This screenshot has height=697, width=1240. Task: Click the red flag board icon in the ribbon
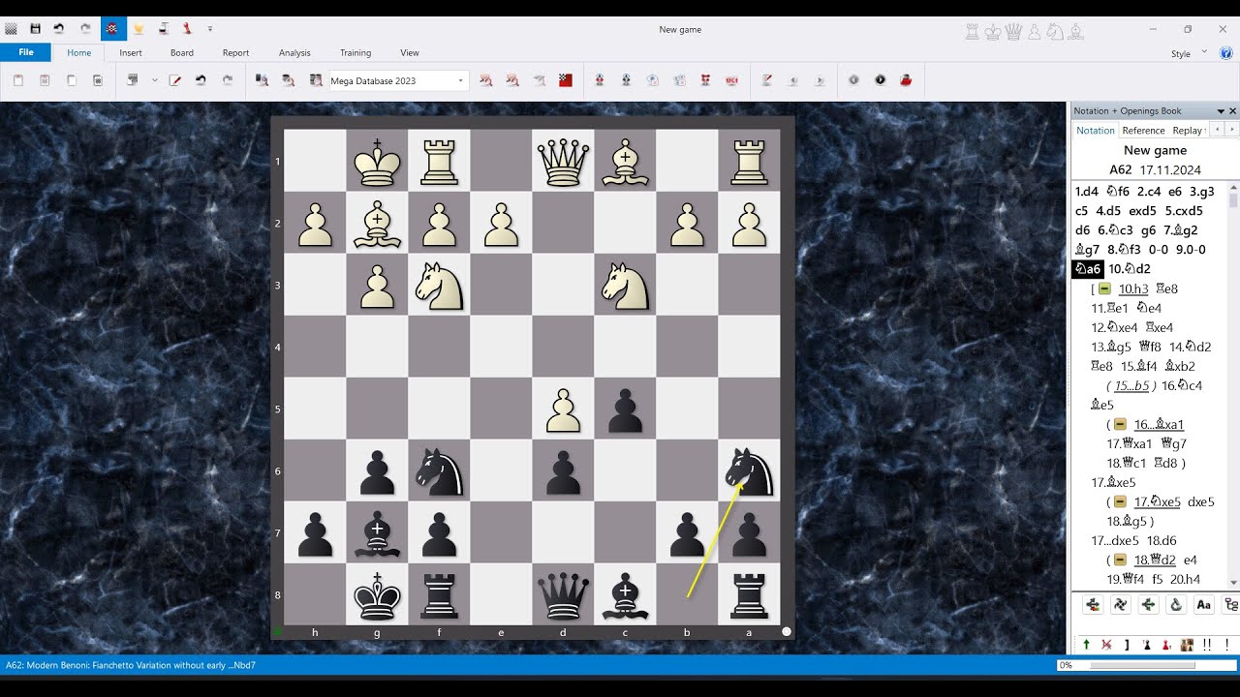click(x=566, y=80)
